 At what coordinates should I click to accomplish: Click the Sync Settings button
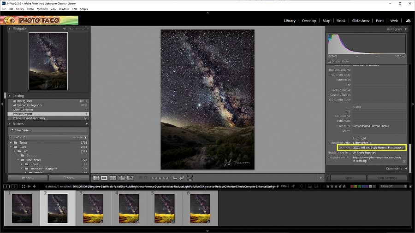point(387,178)
